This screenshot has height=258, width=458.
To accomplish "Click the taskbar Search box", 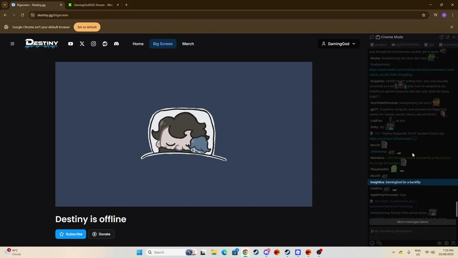I will coord(171,252).
